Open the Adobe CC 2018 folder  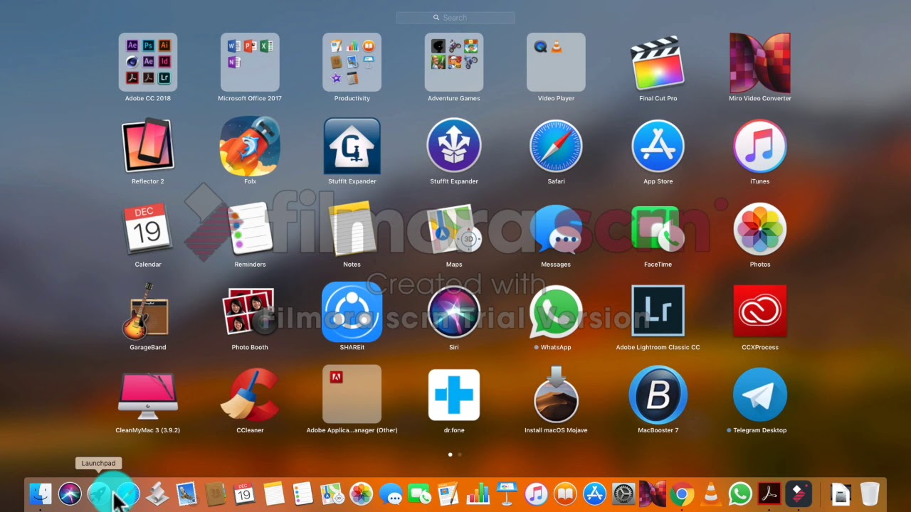(148, 63)
